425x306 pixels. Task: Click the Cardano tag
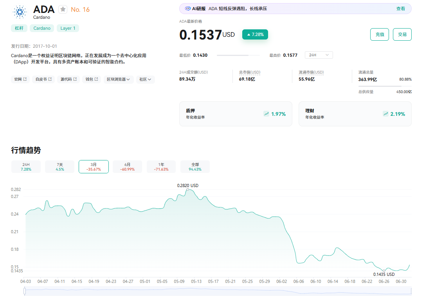[42, 28]
